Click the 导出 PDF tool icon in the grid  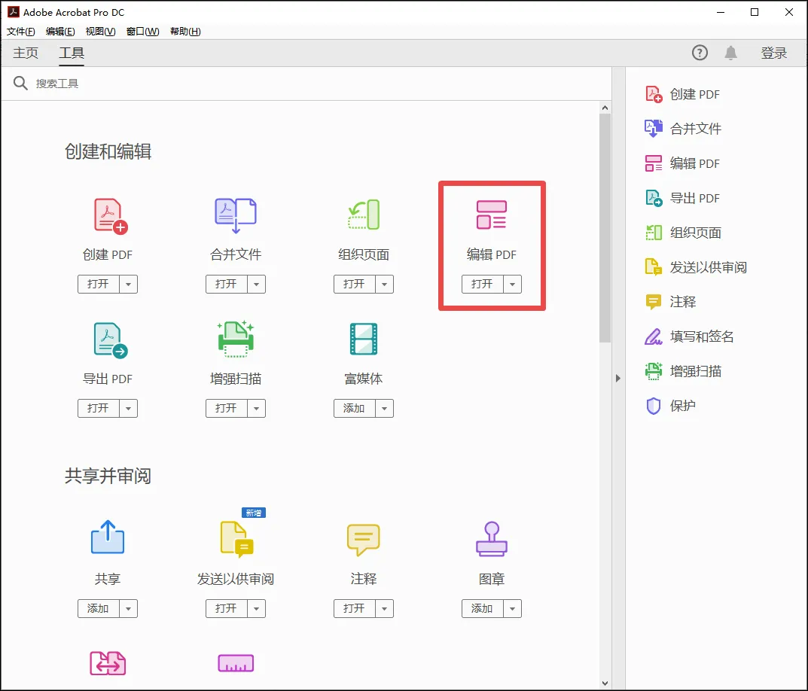[111, 340]
